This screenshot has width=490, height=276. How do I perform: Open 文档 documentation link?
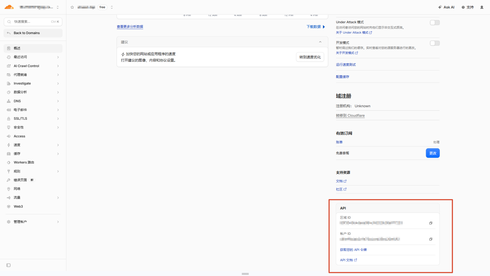[341, 181]
